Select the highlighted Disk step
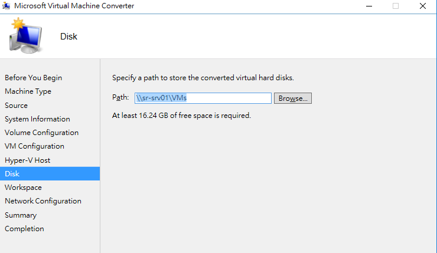Viewport: 437px width, 253px height. (50, 173)
